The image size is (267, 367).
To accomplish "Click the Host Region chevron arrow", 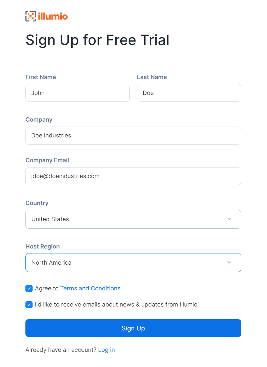I will (229, 262).
